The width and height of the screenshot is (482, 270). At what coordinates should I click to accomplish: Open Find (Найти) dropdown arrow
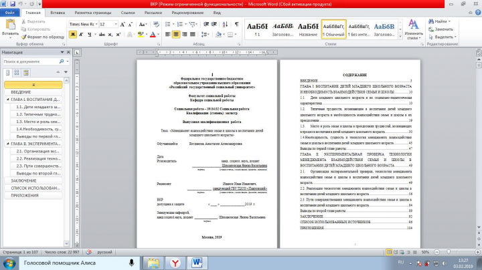click(x=449, y=21)
